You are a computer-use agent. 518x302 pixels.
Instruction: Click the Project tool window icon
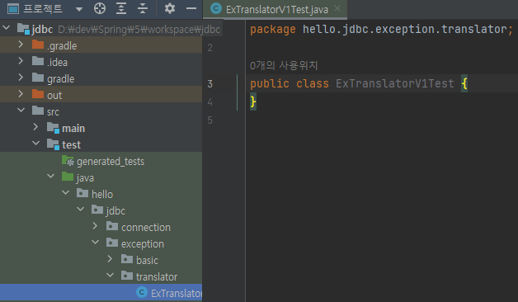pyautogui.click(x=13, y=8)
